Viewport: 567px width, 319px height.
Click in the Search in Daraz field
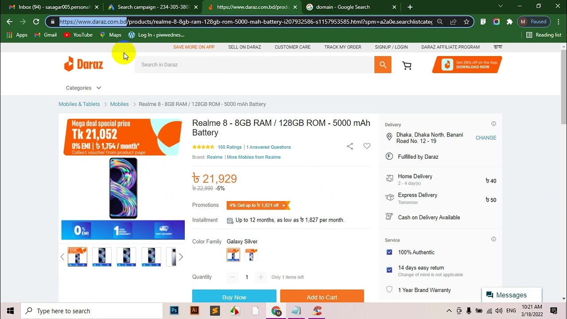pos(254,65)
